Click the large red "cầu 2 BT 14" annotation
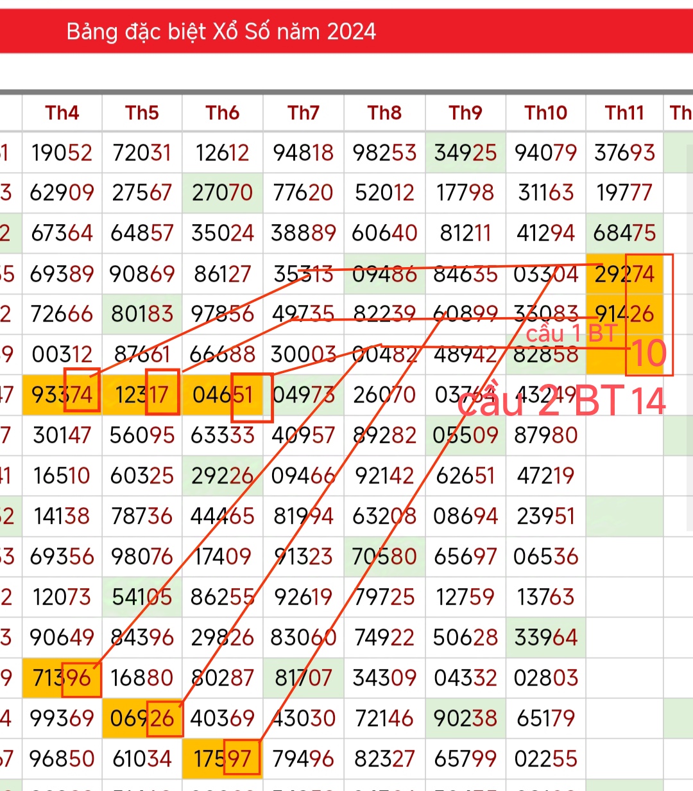This screenshot has height=791, width=693. click(x=561, y=402)
